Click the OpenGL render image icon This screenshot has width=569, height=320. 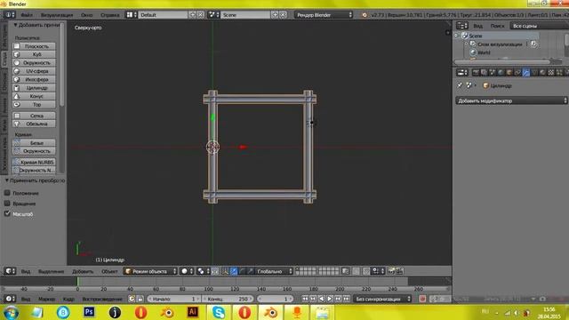(391, 271)
